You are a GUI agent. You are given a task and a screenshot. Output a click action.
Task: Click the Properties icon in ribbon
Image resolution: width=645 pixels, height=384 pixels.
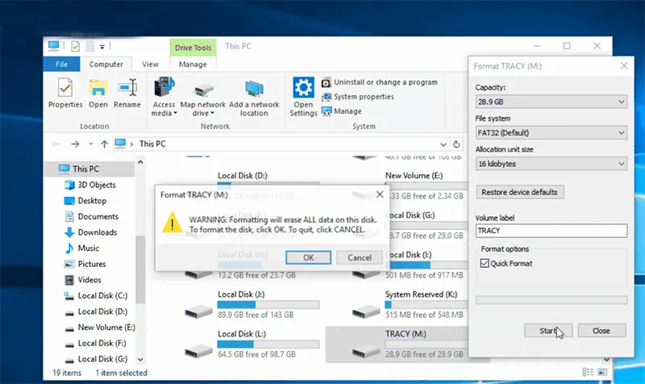pyautogui.click(x=65, y=88)
